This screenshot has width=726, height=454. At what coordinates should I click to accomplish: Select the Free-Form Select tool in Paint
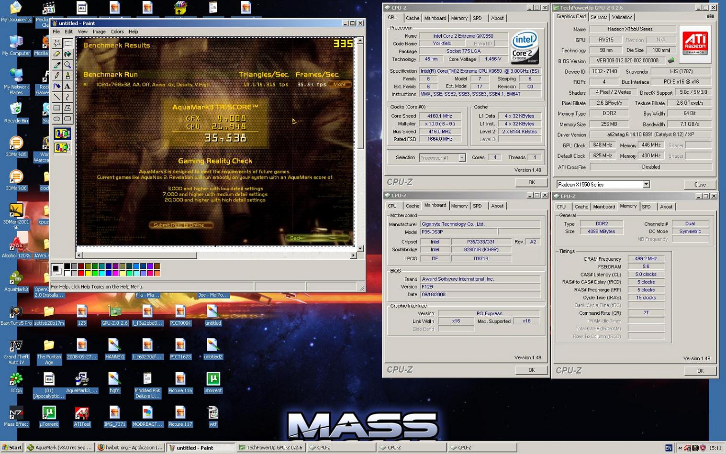(57, 43)
